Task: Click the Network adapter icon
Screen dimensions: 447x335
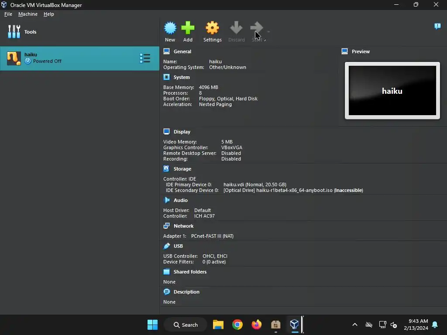Action: (166, 226)
